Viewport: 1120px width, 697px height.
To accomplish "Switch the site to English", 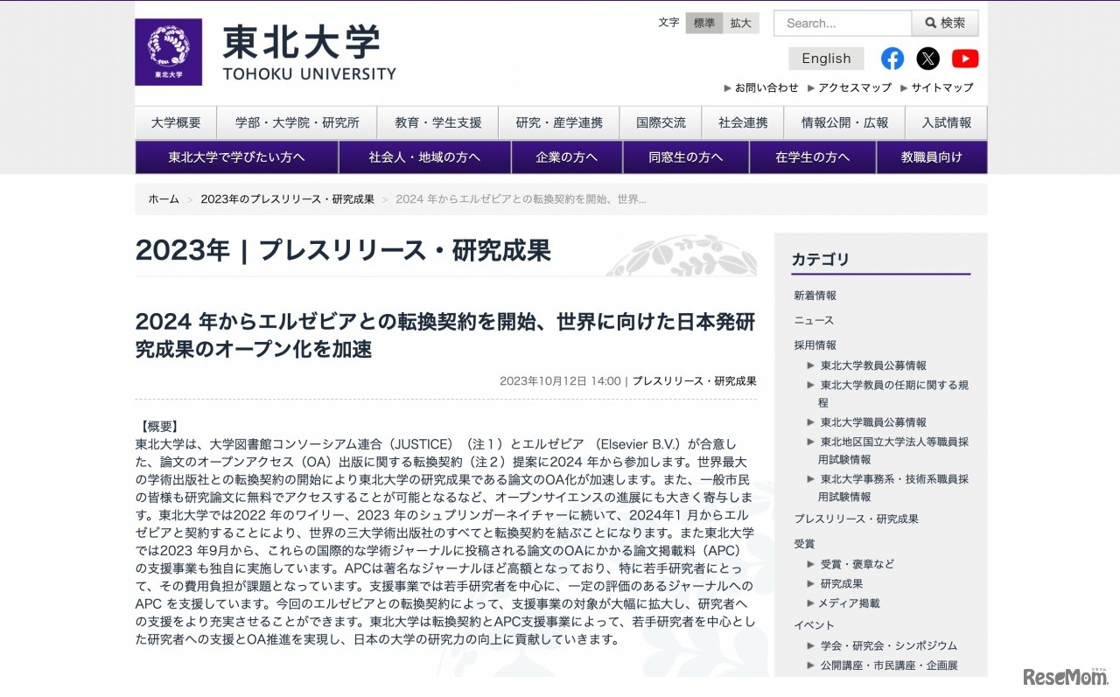I will point(826,58).
